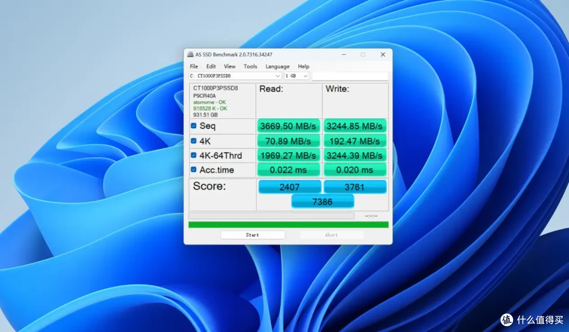Minimize the AS SSD Benchmark window
Image resolution: width=569 pixels, height=332 pixels.
(x=344, y=54)
